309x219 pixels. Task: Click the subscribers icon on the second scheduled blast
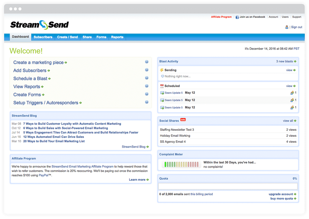292,100
